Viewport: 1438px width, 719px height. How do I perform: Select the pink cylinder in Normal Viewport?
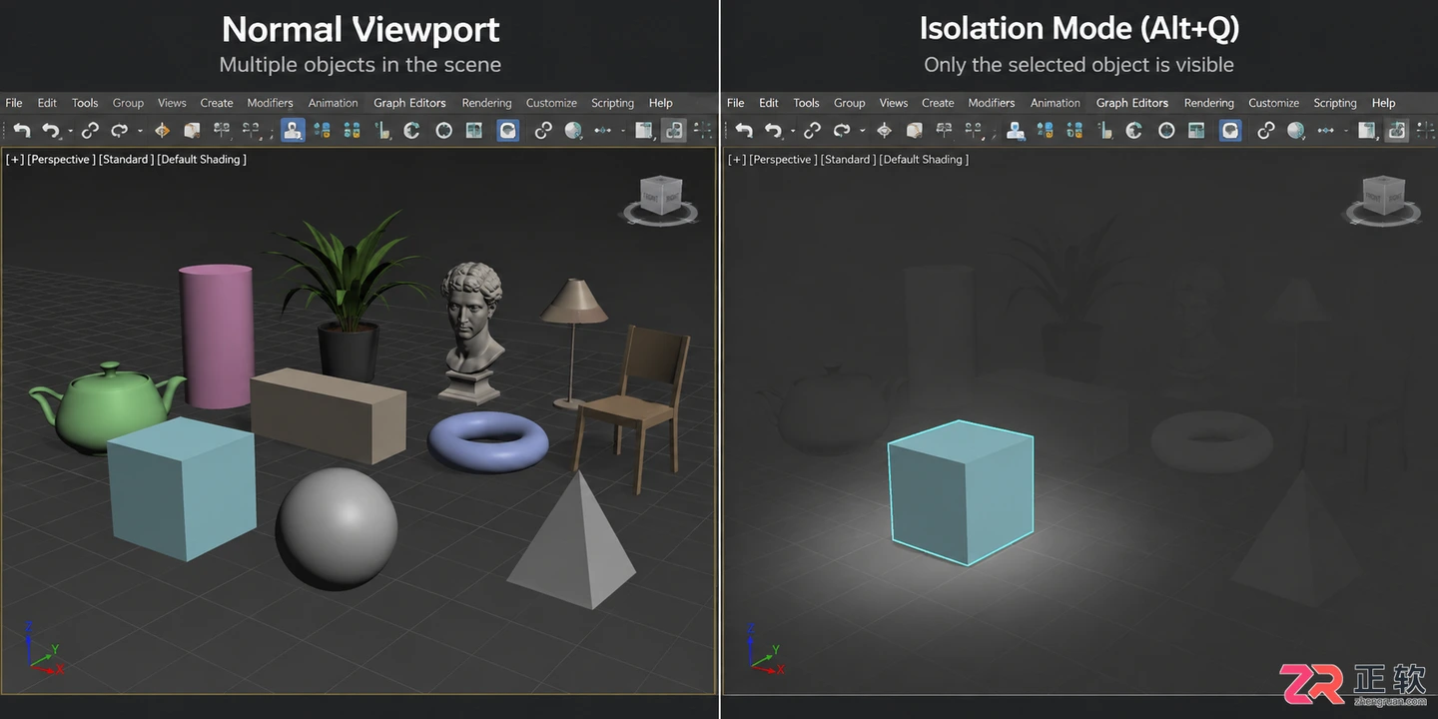coord(216,336)
